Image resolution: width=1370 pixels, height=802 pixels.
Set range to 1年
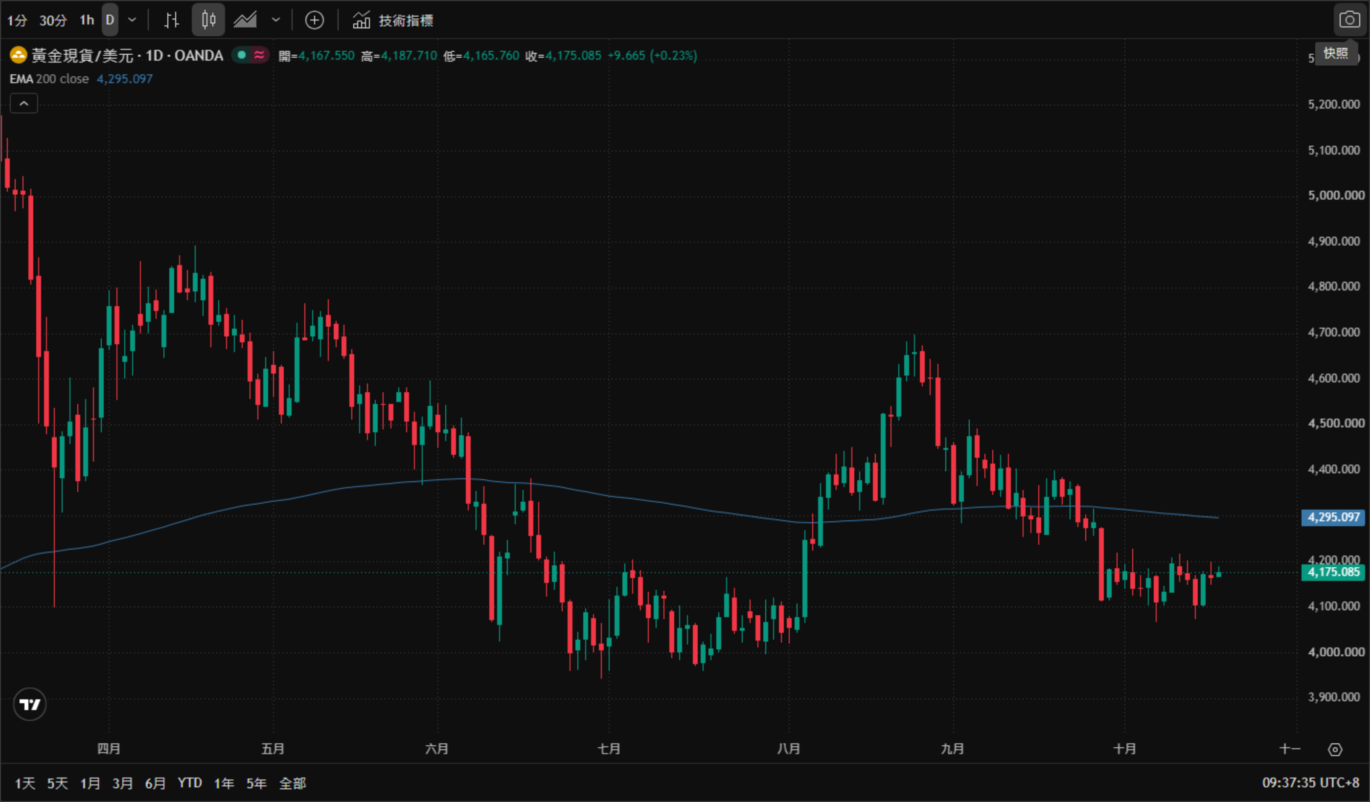tap(224, 783)
